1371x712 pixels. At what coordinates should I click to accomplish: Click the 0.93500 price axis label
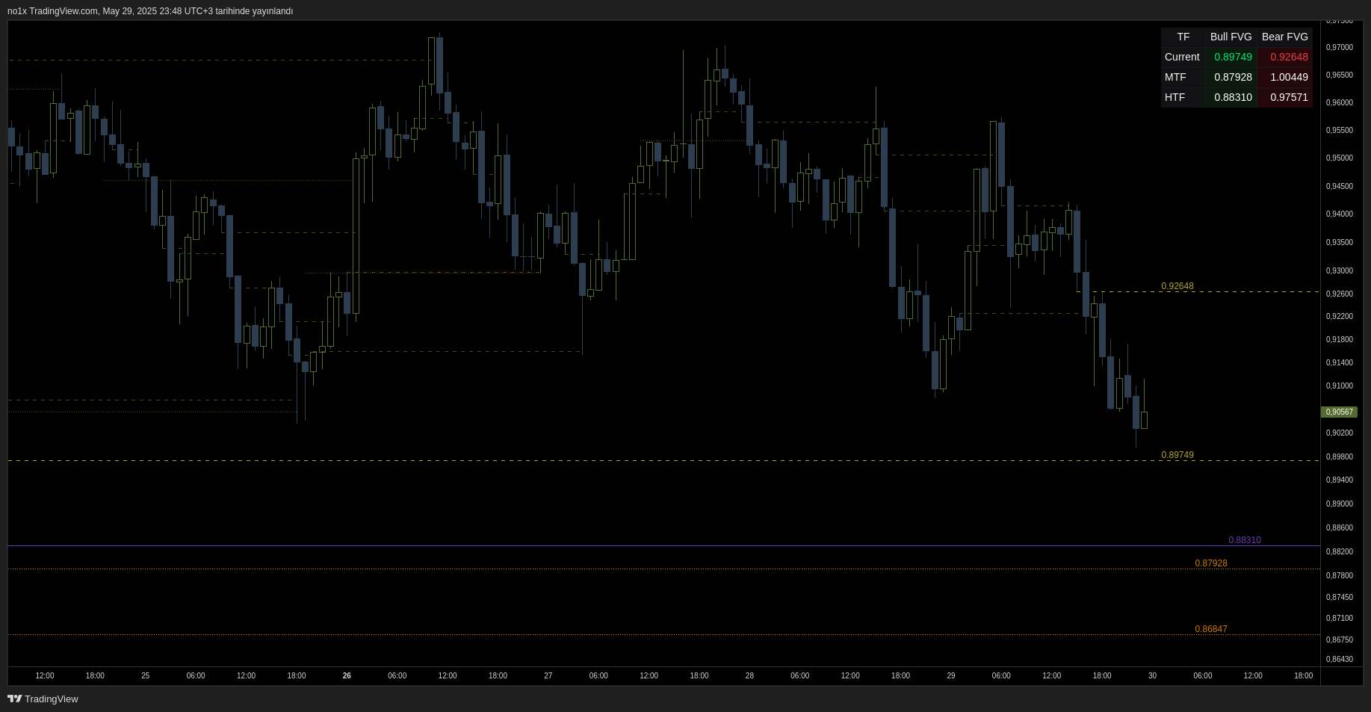pos(1339,242)
